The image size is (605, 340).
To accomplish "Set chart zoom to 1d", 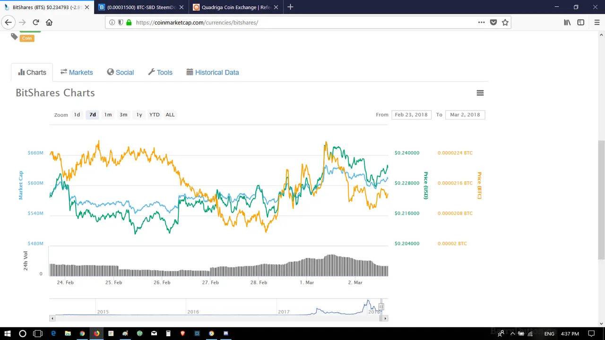I will click(77, 115).
